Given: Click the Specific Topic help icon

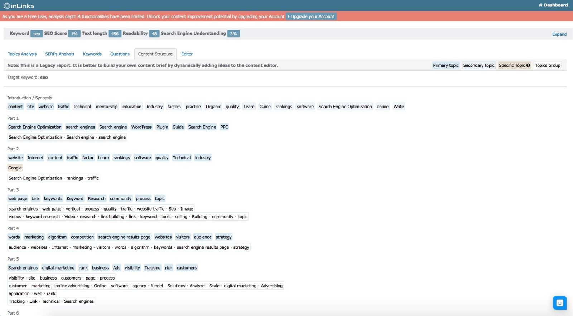Looking at the screenshot, I should tap(528, 65).
